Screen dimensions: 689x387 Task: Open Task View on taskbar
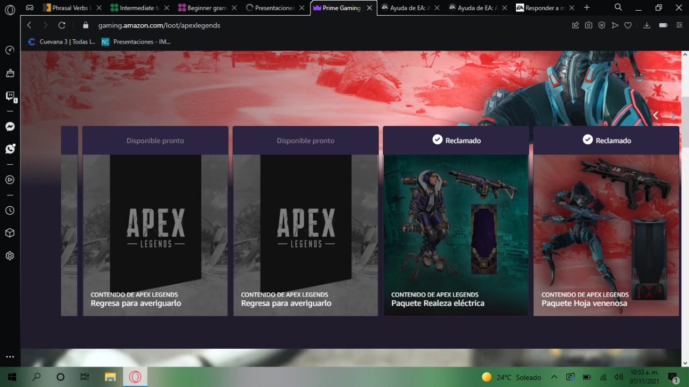(85, 377)
